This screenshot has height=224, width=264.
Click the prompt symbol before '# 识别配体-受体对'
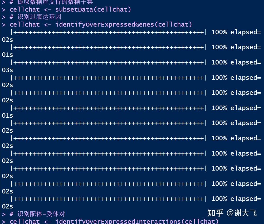[x=4, y=214]
